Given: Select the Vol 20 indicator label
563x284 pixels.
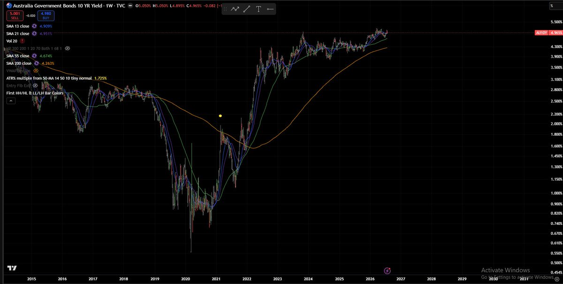Looking at the screenshot, I should pyautogui.click(x=11, y=41).
